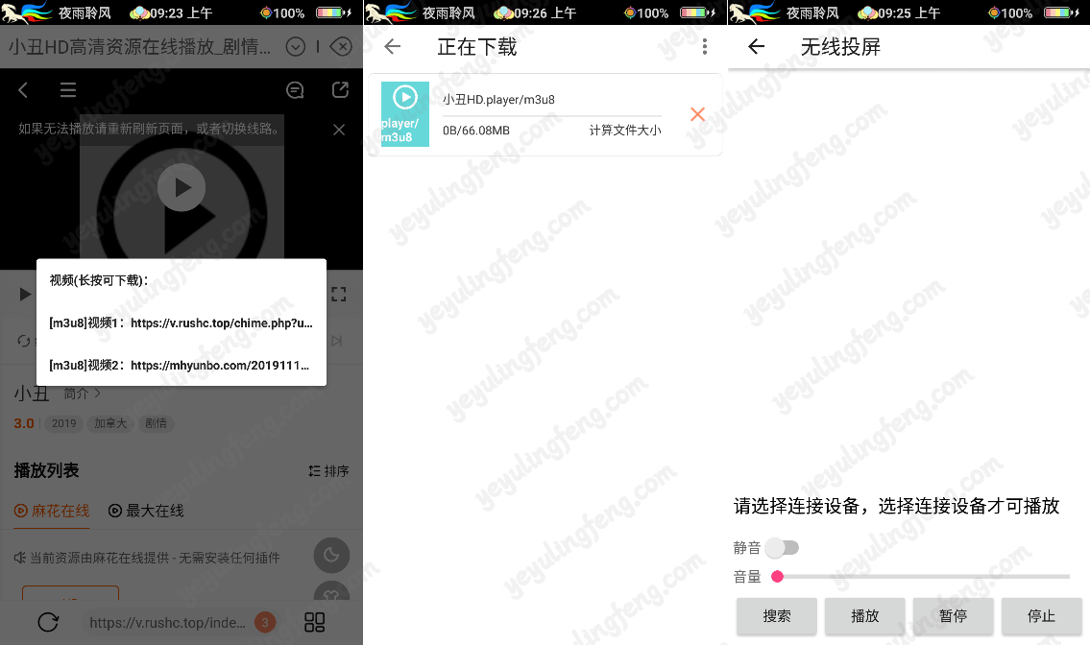Image resolution: width=1090 pixels, height=645 pixels.
Task: Click the 播放 cast play button
Action: pos(864,616)
